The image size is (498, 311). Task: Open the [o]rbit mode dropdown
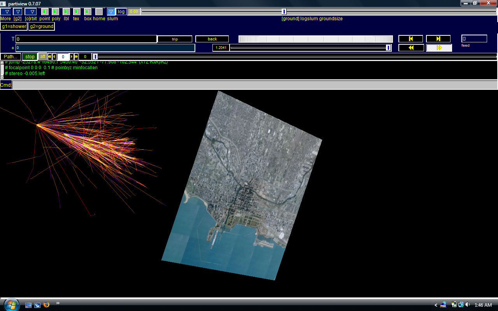tap(31, 12)
